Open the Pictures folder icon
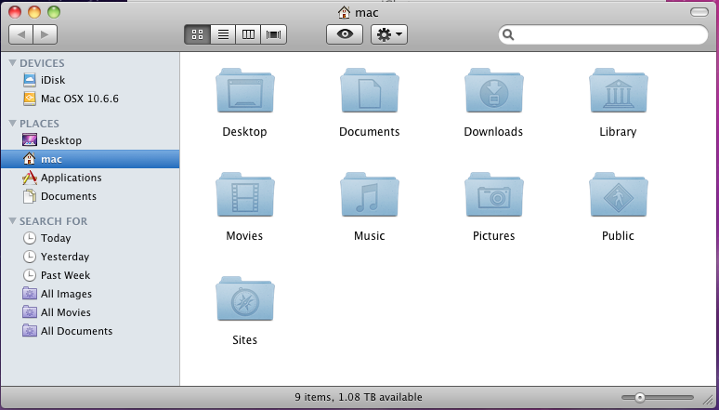Viewport: 719px width, 410px height. (x=494, y=195)
